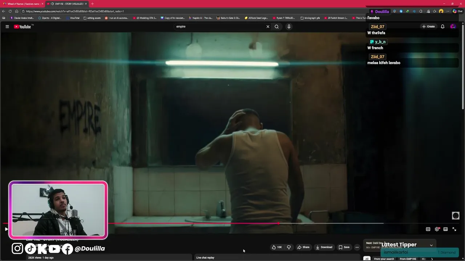Open VirusTotal bookmark

(73, 18)
